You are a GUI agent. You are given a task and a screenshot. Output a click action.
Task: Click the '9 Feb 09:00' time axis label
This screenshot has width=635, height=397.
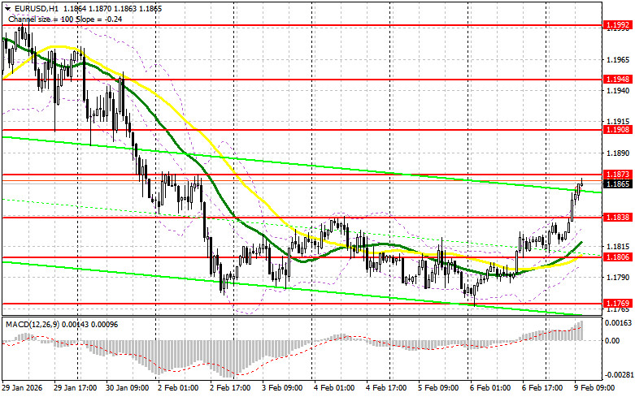click(x=595, y=388)
